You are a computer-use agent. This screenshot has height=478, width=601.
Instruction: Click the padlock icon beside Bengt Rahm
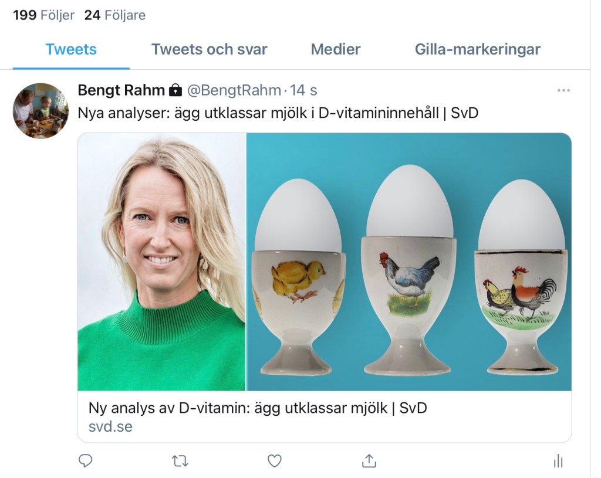[x=175, y=90]
